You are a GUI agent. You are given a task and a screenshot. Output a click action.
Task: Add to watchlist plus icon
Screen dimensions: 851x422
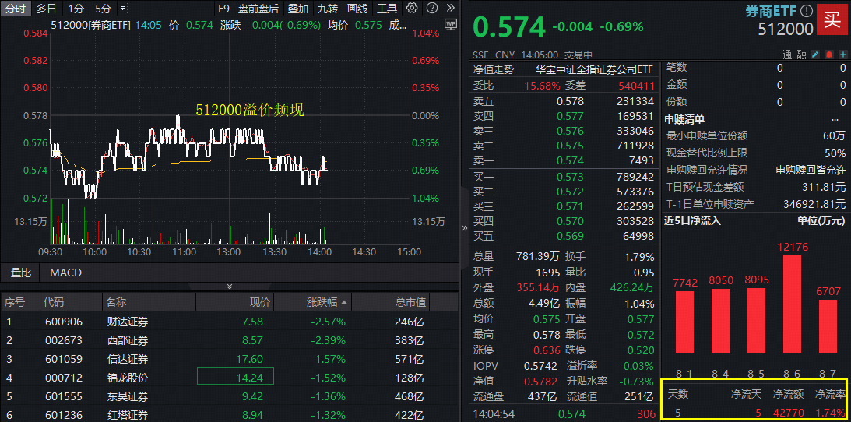[x=843, y=55]
